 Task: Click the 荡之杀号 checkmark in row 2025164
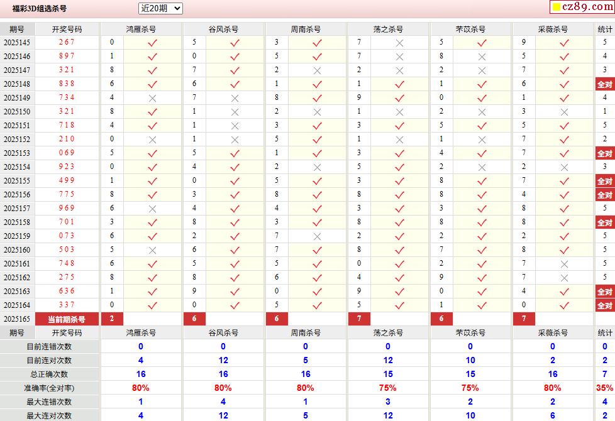399,305
